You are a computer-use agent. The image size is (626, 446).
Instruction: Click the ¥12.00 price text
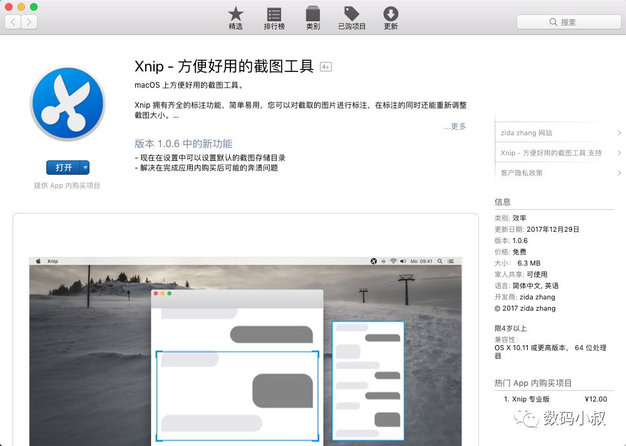[x=596, y=399]
